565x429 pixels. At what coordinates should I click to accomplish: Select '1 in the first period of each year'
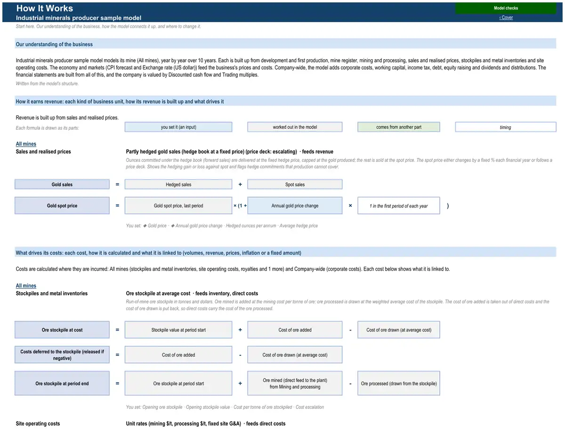399,206
